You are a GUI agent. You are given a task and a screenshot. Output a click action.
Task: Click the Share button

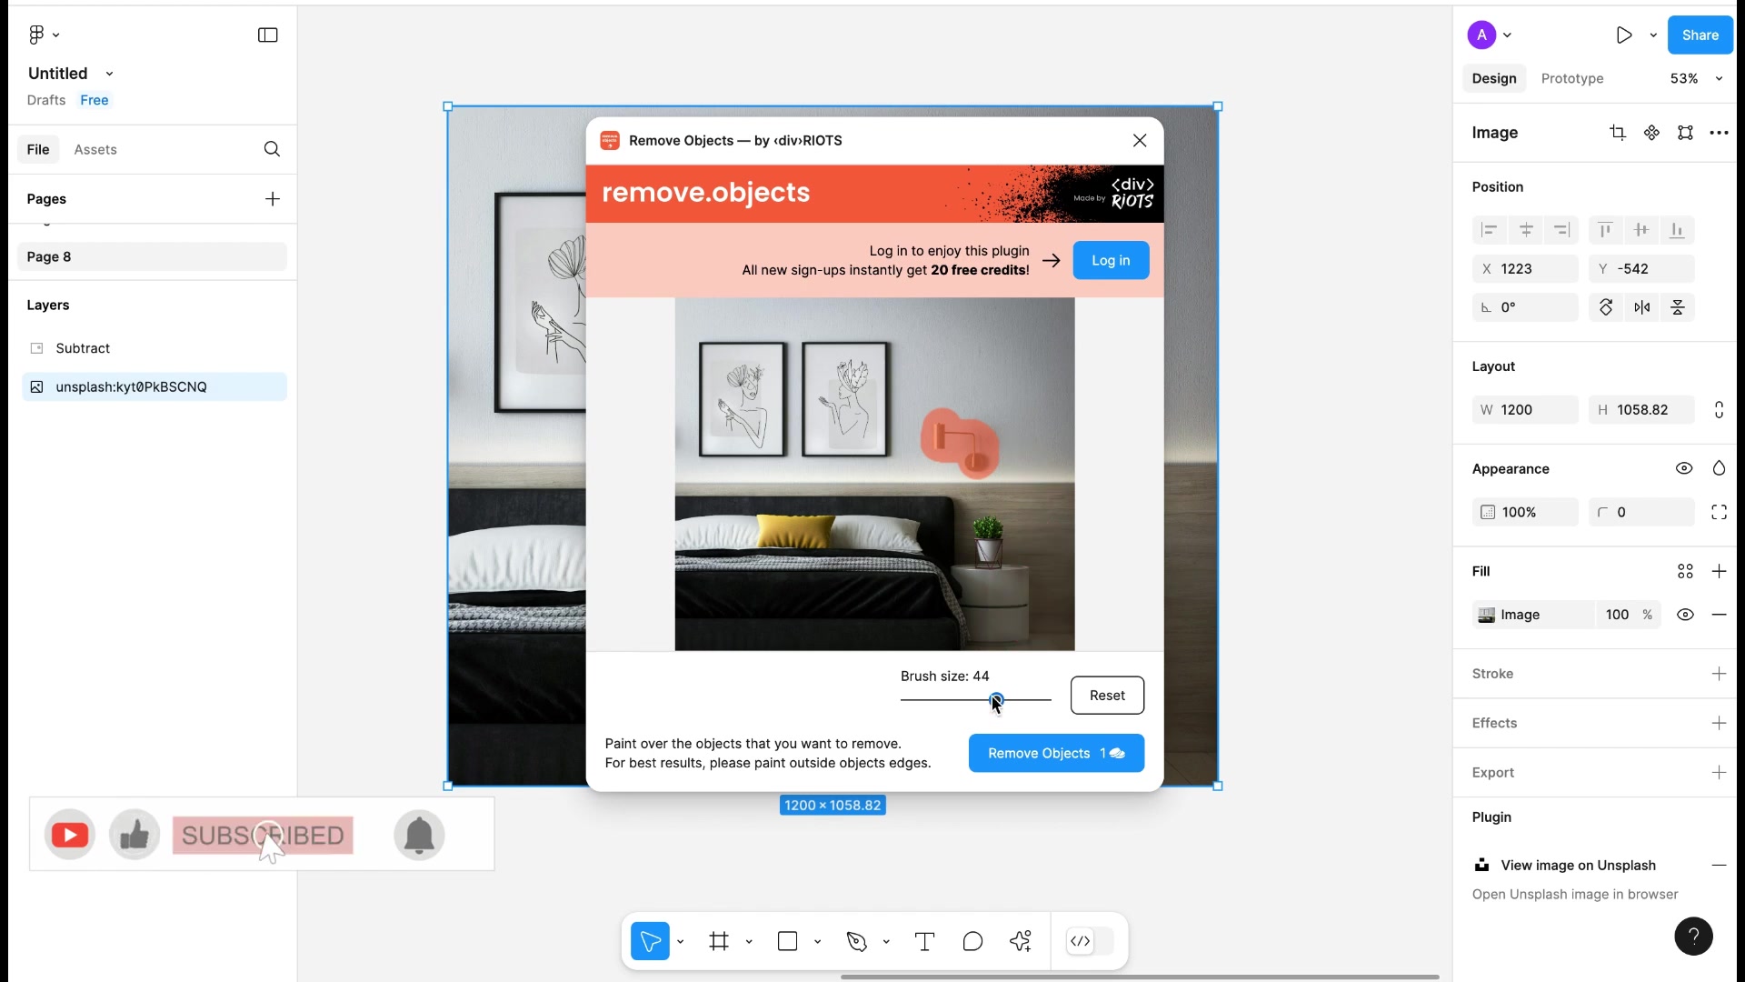tap(1700, 35)
